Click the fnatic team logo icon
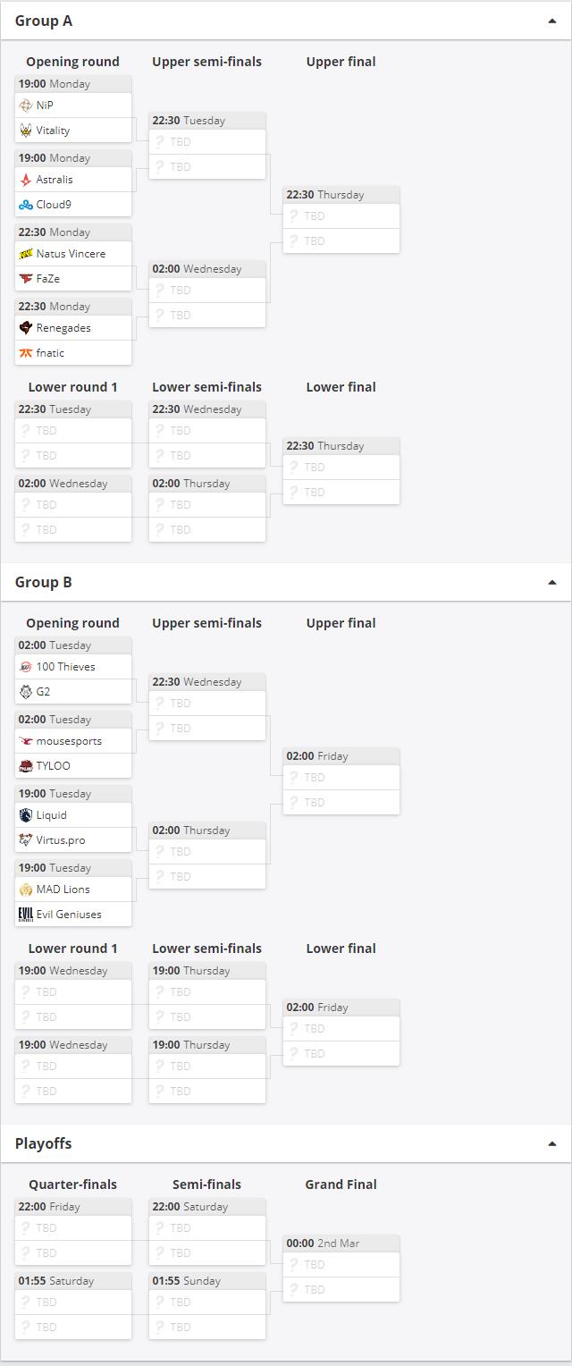The width and height of the screenshot is (572, 1366). [x=26, y=353]
